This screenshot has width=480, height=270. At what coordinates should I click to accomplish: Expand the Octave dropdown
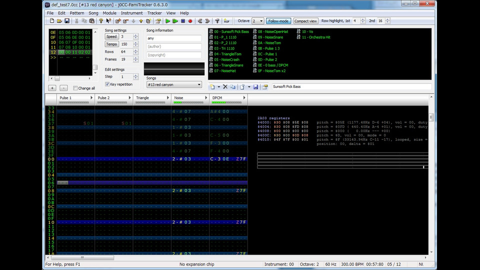point(261,21)
